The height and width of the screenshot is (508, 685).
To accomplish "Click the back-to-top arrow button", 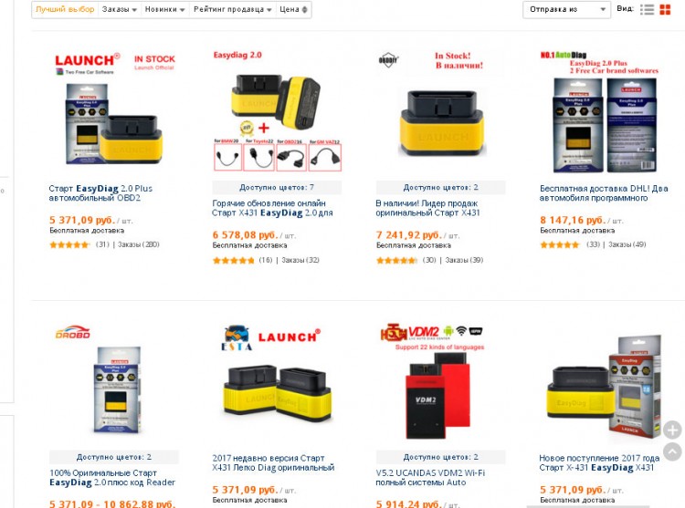I will 672,451.
